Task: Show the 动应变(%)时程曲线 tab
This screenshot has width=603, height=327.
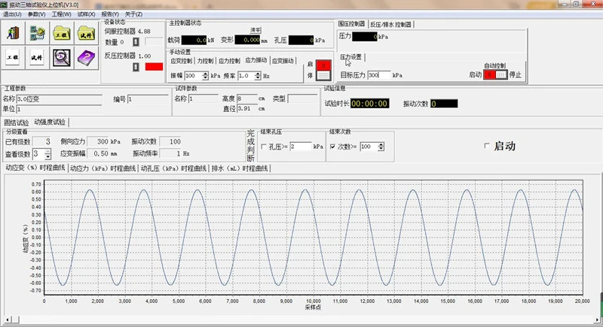Action: 35,168
